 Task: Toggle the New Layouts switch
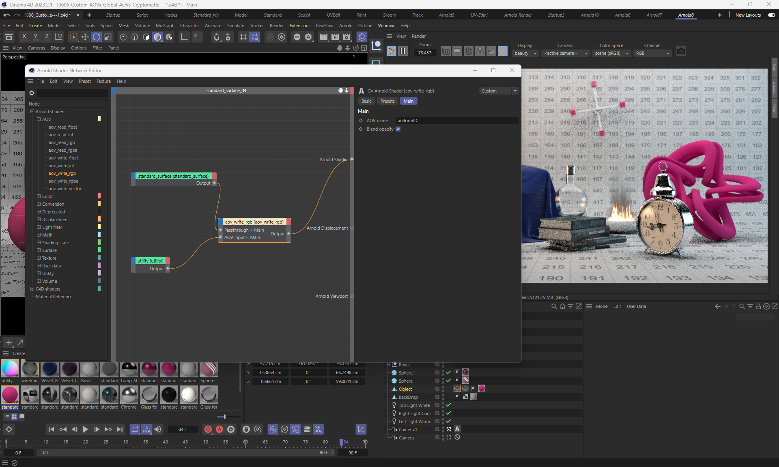[771, 15]
